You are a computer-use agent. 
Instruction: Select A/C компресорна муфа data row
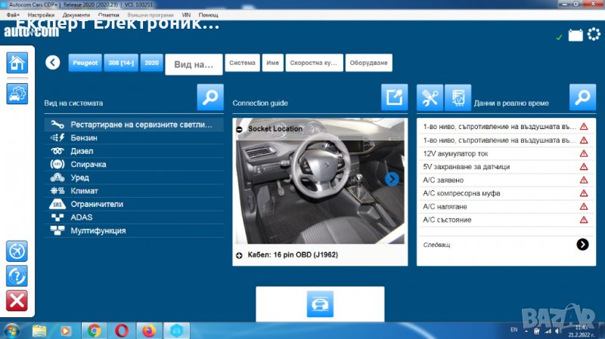coord(506,193)
